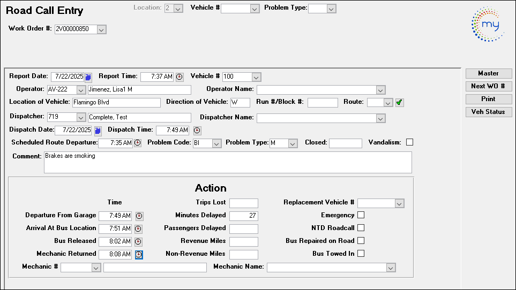Set Departure From Garage time via clock icon
516x290 pixels.
click(139, 216)
